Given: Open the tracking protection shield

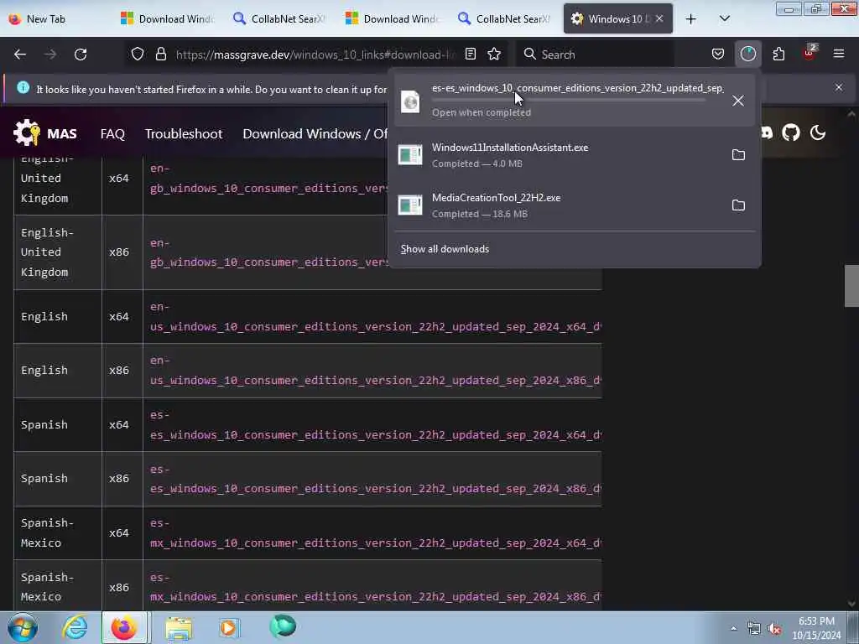Looking at the screenshot, I should (x=138, y=55).
